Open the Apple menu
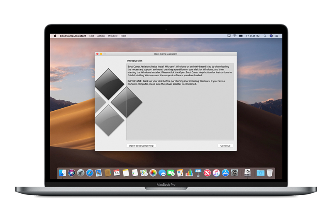This screenshot has height=221, width=332. coord(55,36)
